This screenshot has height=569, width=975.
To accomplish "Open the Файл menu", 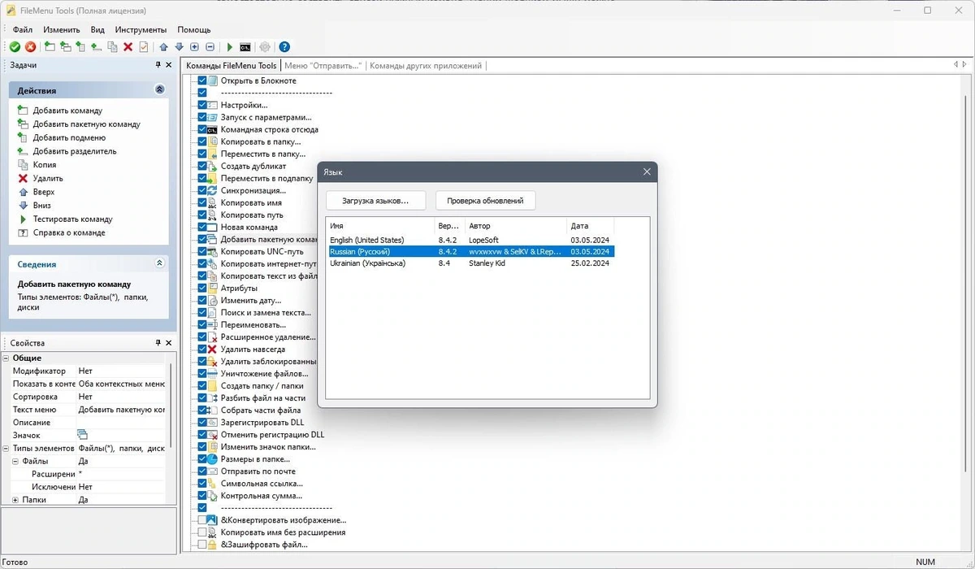I will (23, 29).
